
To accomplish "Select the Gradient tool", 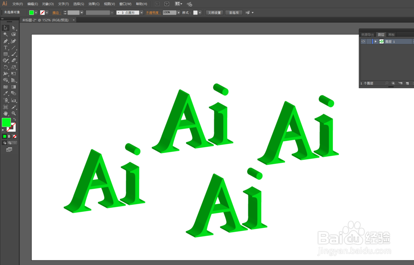I will click(x=14, y=87).
